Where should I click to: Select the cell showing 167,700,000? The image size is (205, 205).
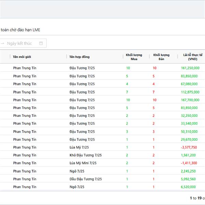tap(190, 100)
